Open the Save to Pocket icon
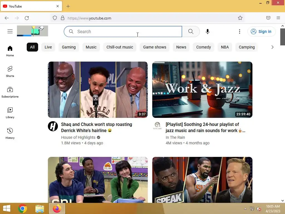 (x=268, y=18)
